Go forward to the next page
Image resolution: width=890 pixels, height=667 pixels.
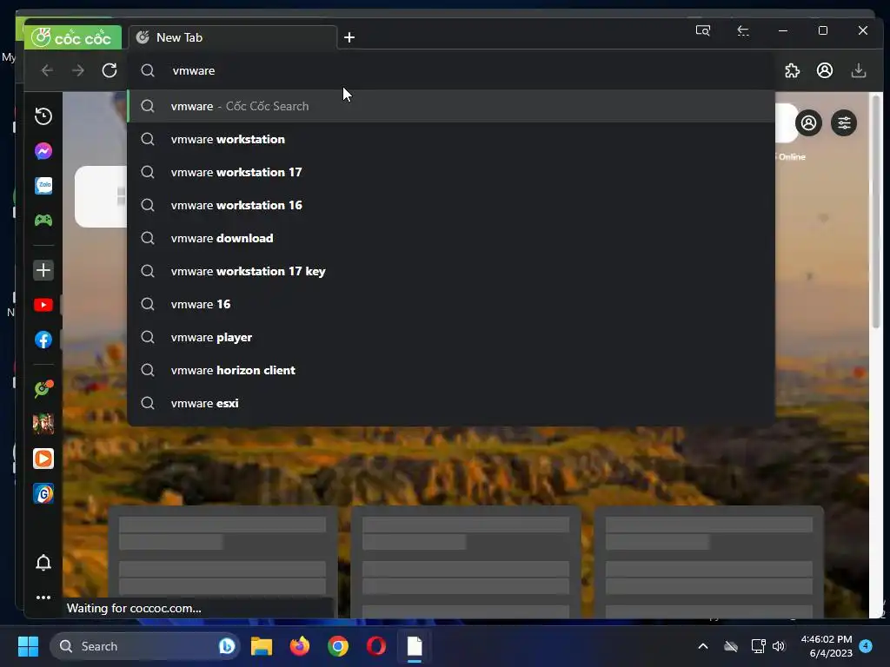click(77, 70)
